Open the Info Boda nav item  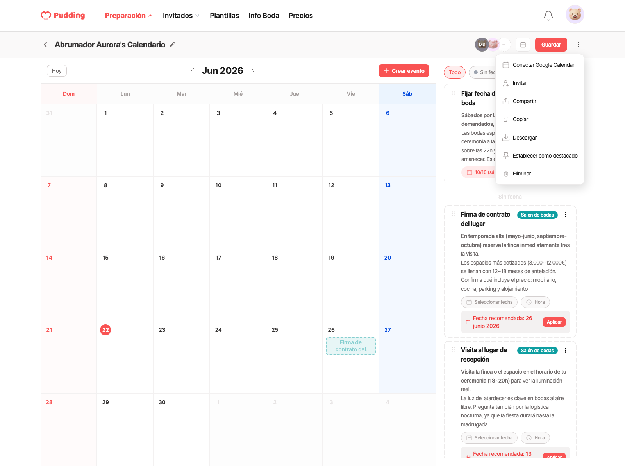[x=264, y=16]
